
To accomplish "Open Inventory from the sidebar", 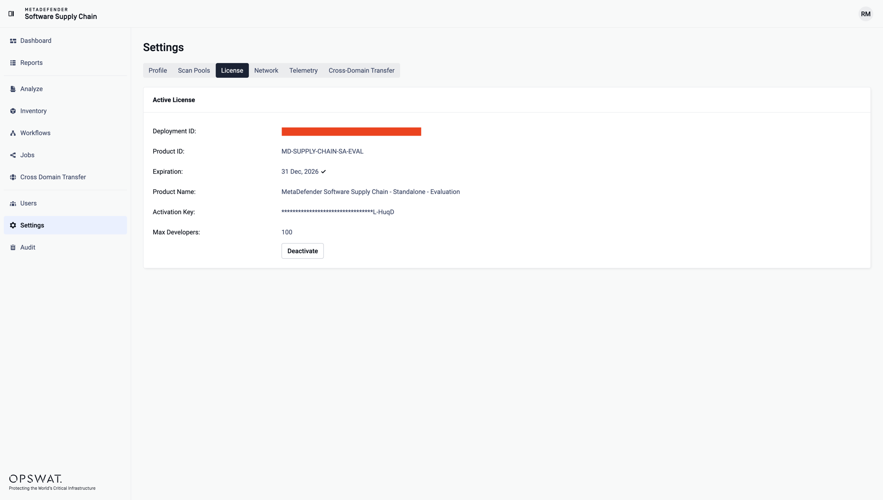I will click(x=65, y=111).
